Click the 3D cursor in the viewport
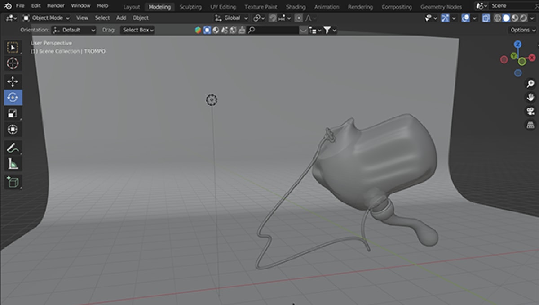Viewport: 539px width, 305px height. click(212, 100)
